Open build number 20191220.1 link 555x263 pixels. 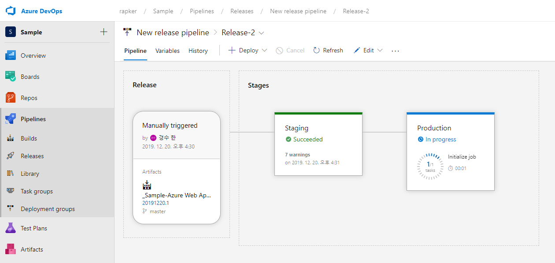(x=155, y=203)
